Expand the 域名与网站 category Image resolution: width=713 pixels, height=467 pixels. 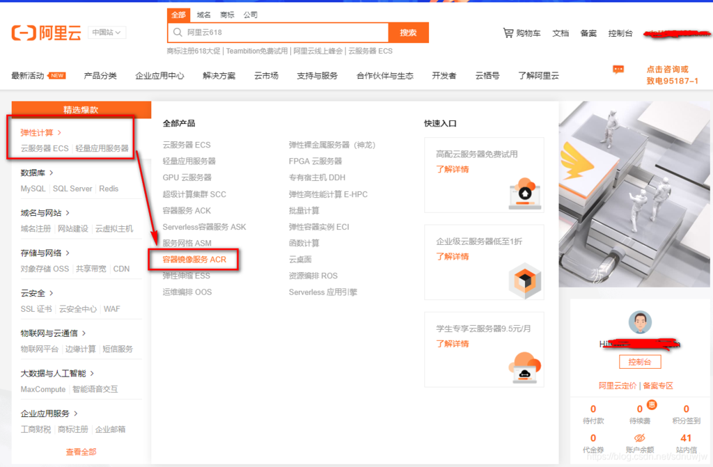pyautogui.click(x=45, y=213)
